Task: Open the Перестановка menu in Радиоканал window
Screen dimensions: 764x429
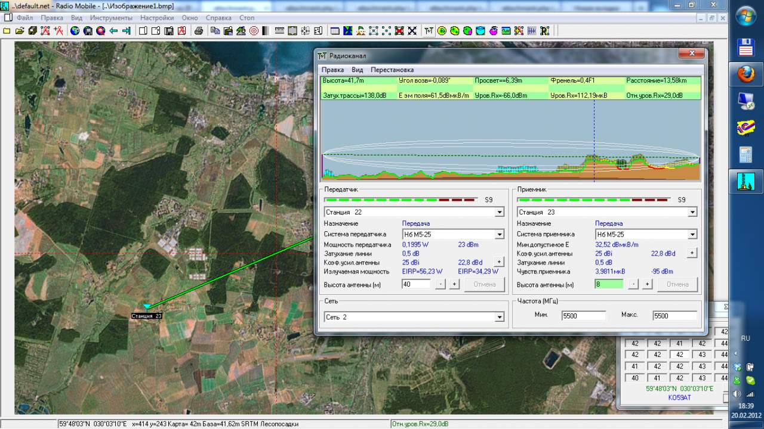Action: [392, 70]
